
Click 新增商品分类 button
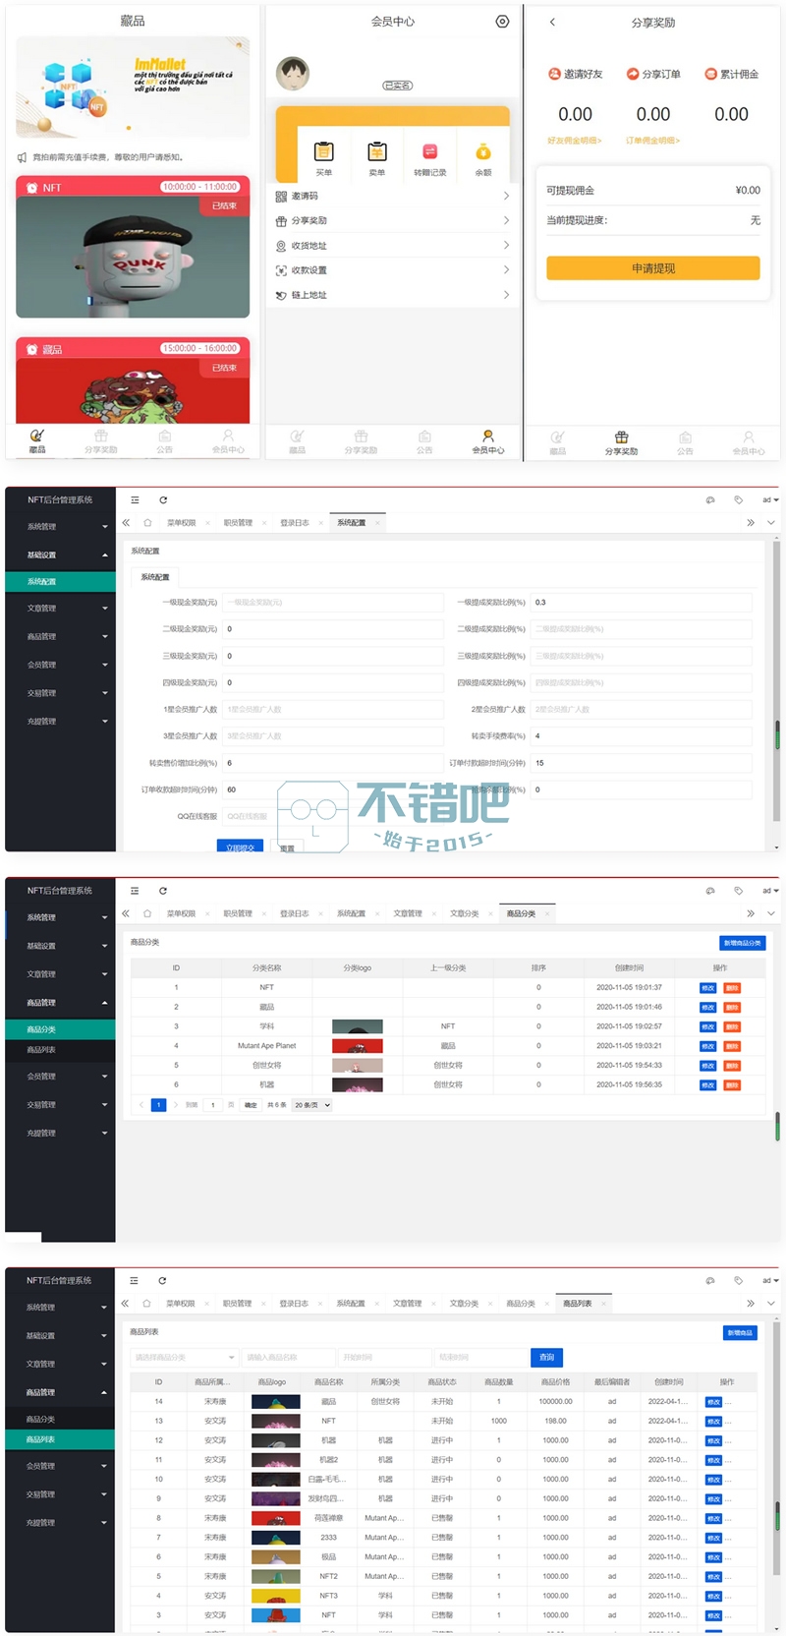tap(742, 943)
